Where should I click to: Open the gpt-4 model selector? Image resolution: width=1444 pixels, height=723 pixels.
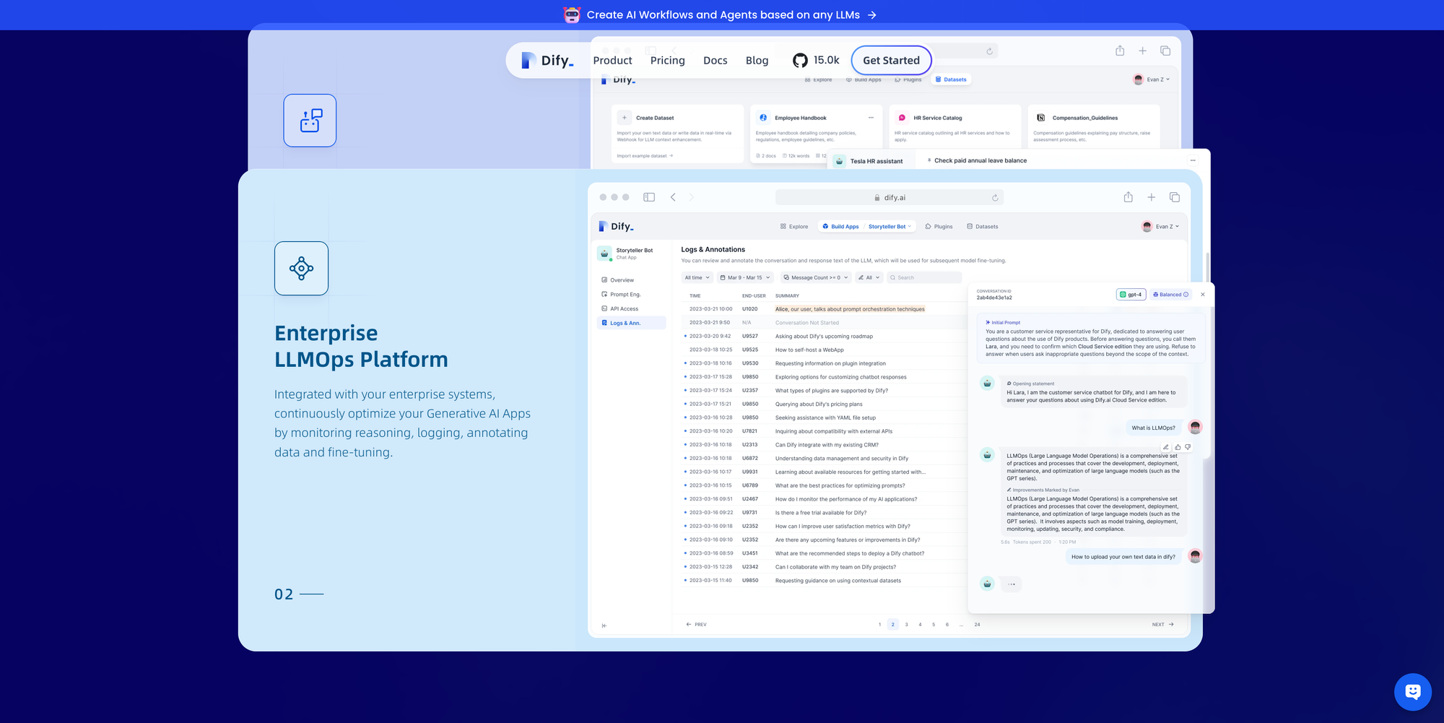coord(1131,295)
